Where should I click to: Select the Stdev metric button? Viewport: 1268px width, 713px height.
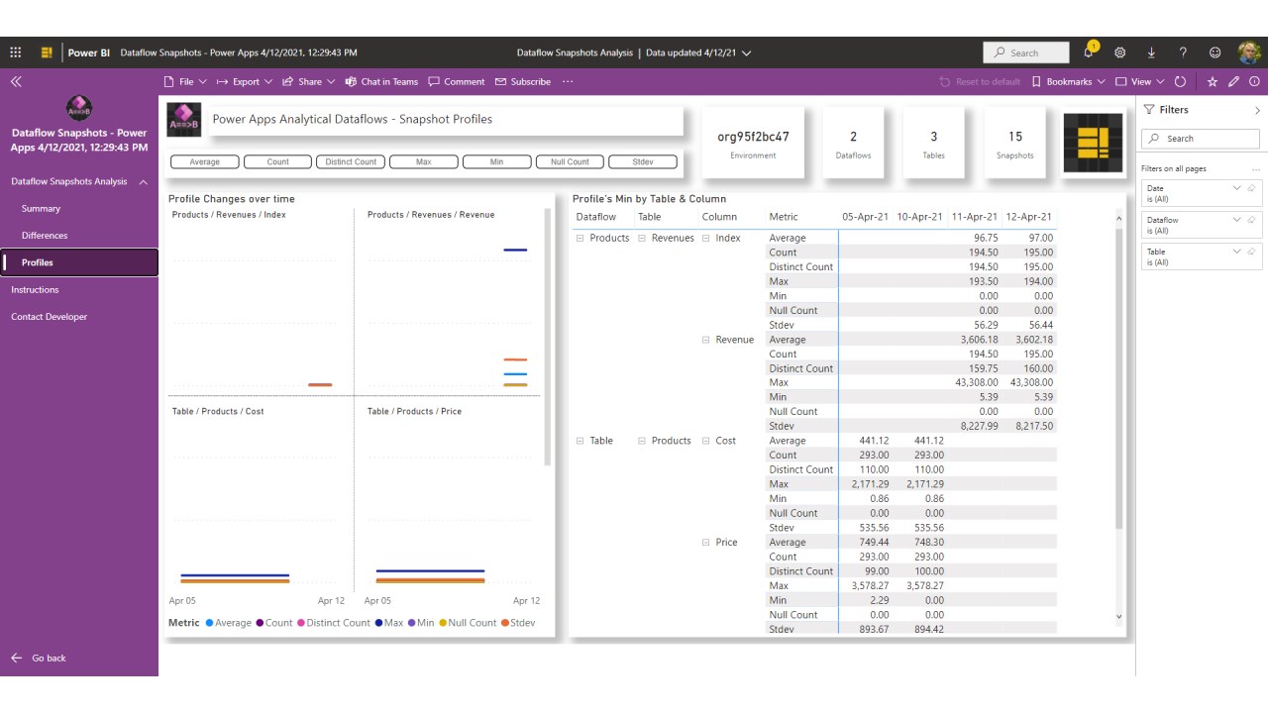coord(643,161)
